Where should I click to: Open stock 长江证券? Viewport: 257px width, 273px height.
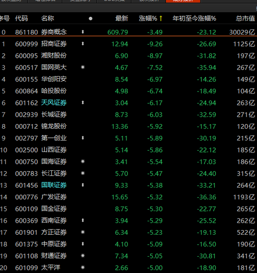(54, 174)
